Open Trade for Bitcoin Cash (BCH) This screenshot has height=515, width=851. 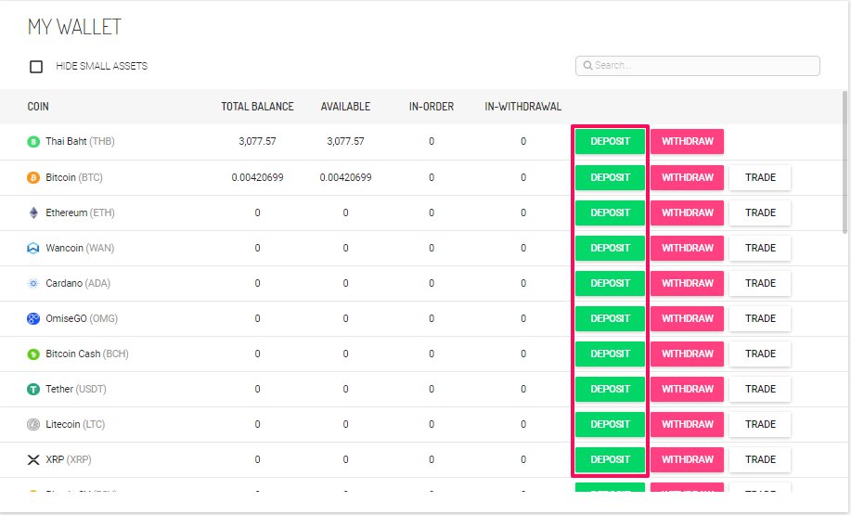[760, 354]
